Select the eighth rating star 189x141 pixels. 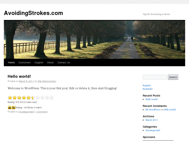(x=42, y=98)
